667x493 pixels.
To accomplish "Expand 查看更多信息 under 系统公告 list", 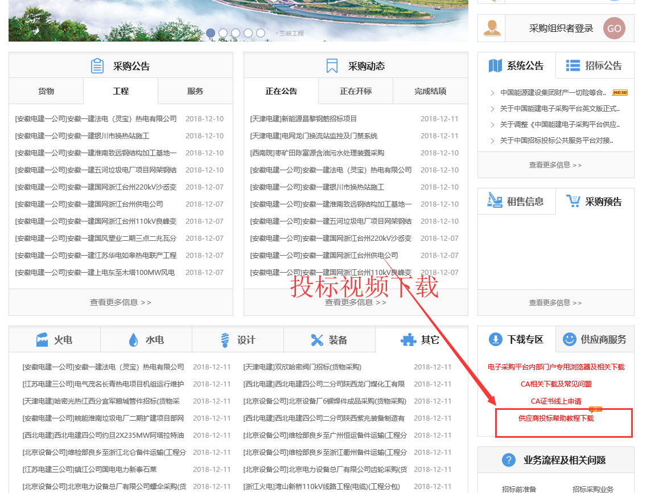I will click(x=555, y=165).
